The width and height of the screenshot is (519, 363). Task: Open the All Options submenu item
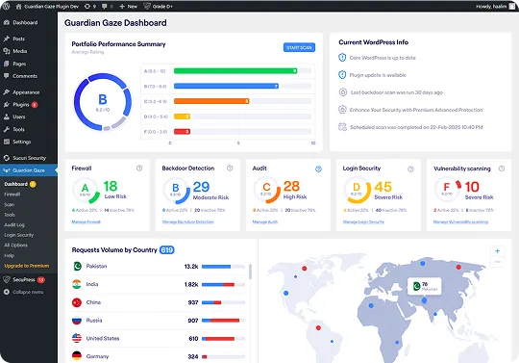click(x=15, y=246)
